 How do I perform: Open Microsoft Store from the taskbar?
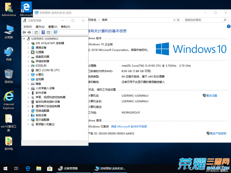tap(50, 168)
